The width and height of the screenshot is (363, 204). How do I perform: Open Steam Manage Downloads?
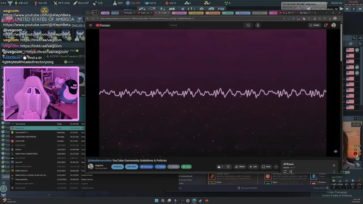(x=247, y=188)
